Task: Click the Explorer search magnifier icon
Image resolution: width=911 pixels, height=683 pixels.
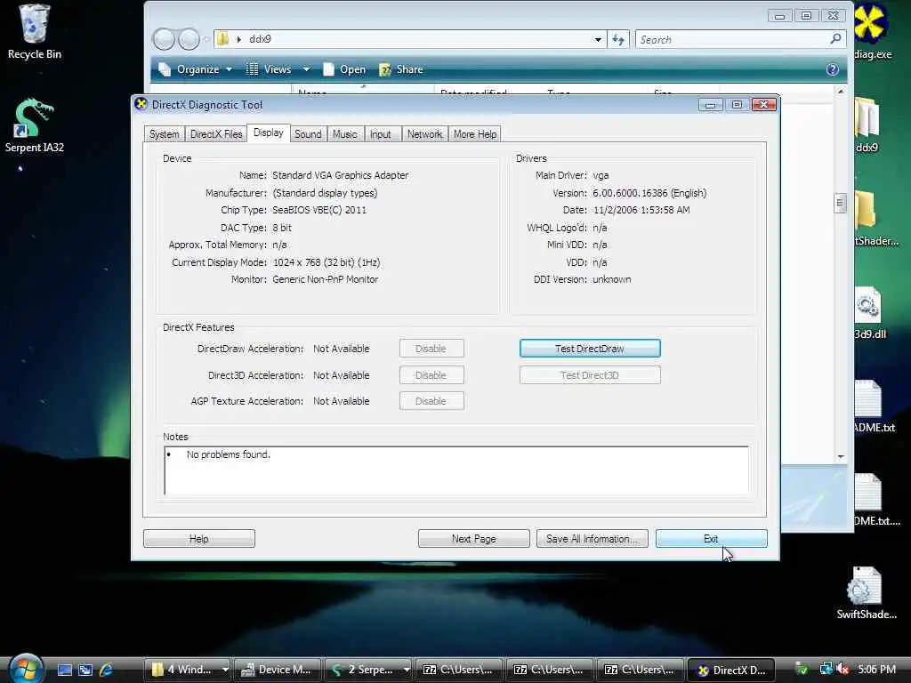Action: click(835, 39)
